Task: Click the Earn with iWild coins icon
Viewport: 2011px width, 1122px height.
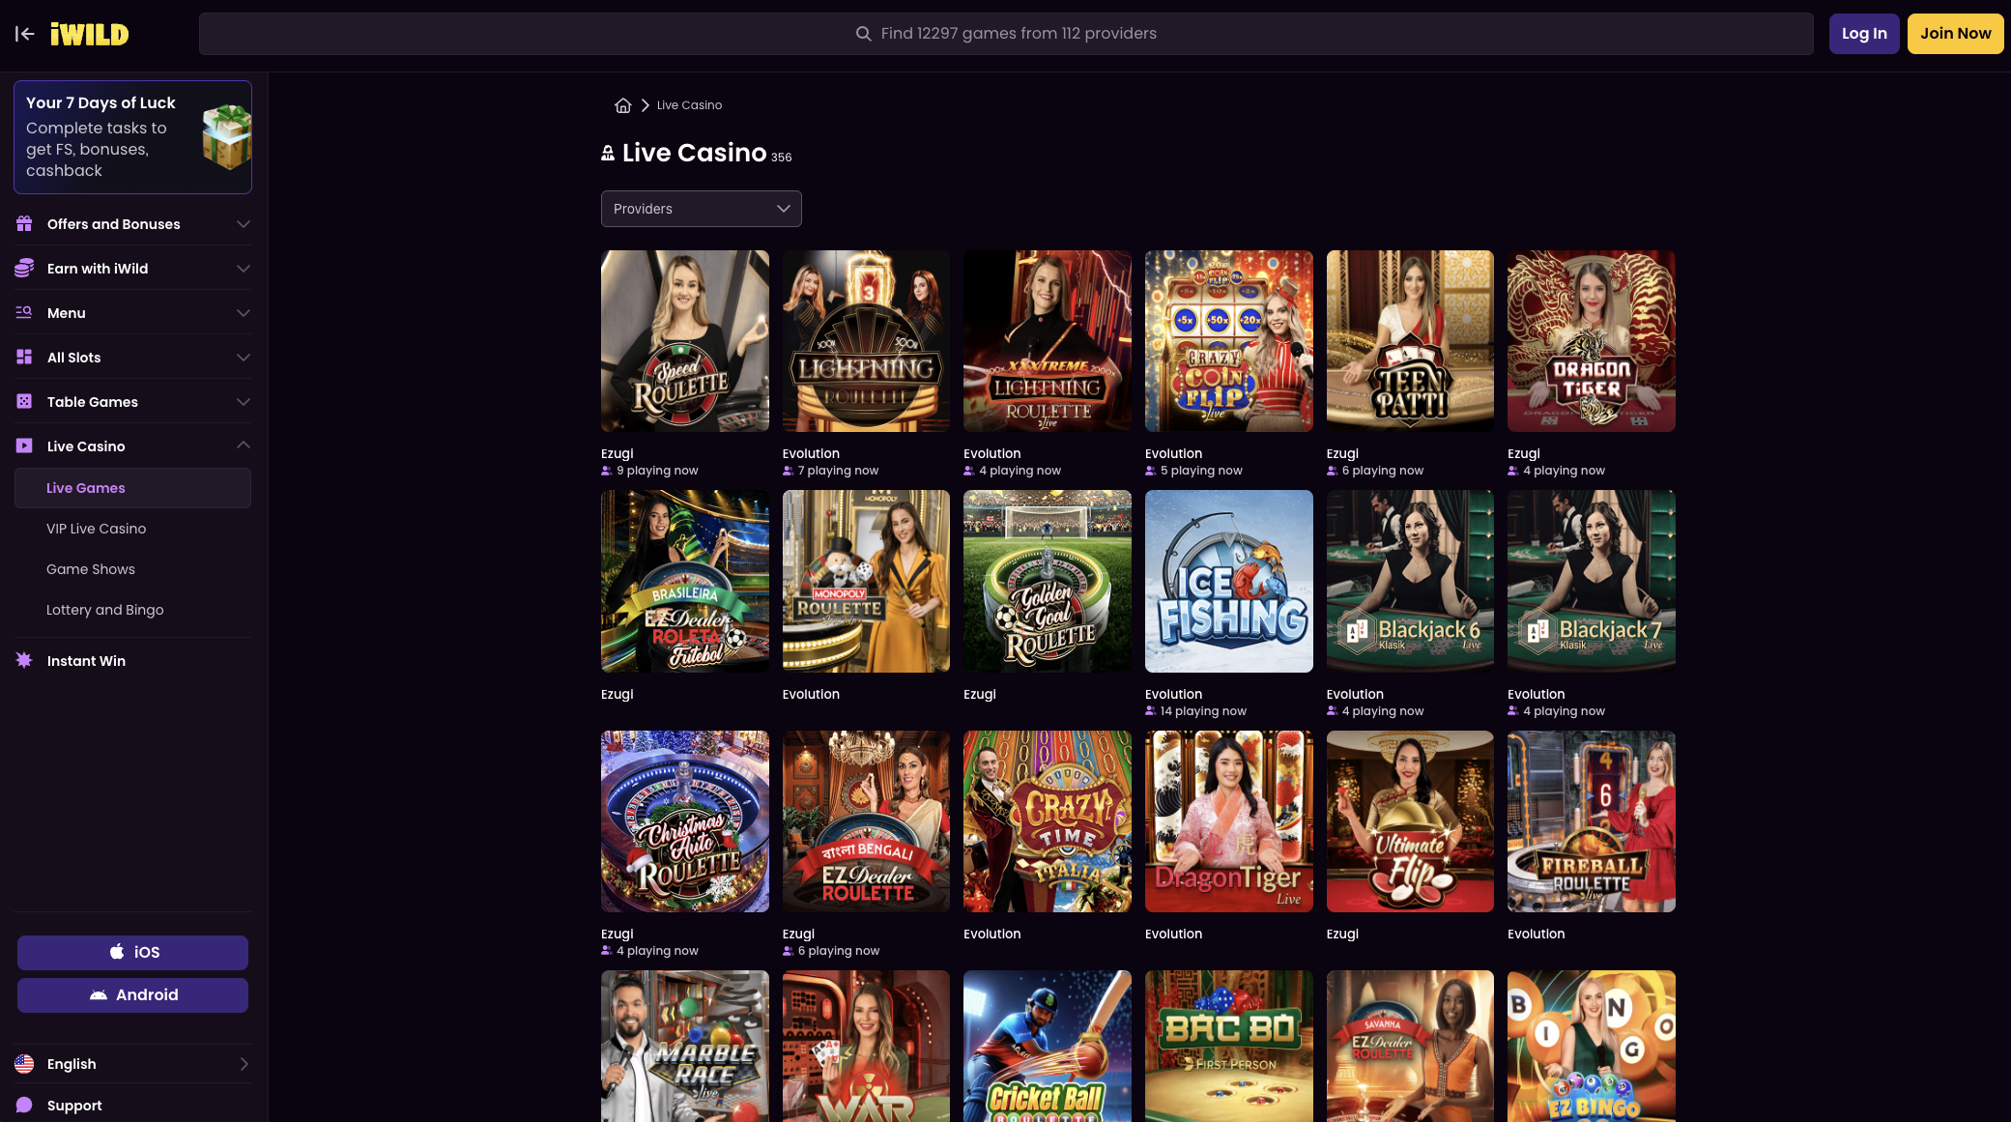Action: point(24,269)
